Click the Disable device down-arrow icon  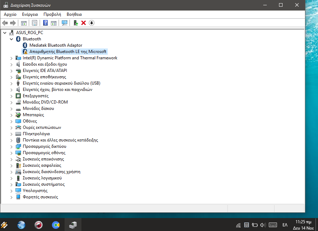click(x=92, y=23)
